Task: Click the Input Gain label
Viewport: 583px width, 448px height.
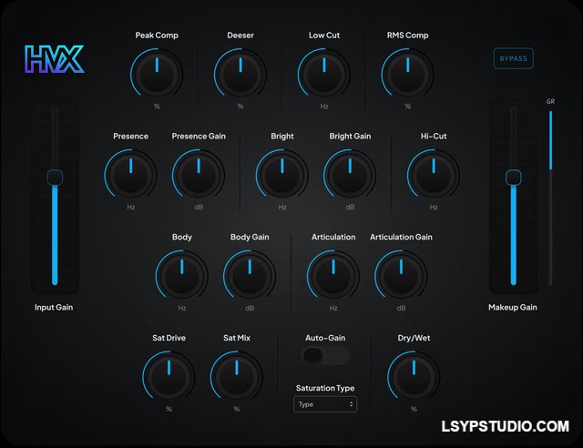Action: tap(54, 308)
